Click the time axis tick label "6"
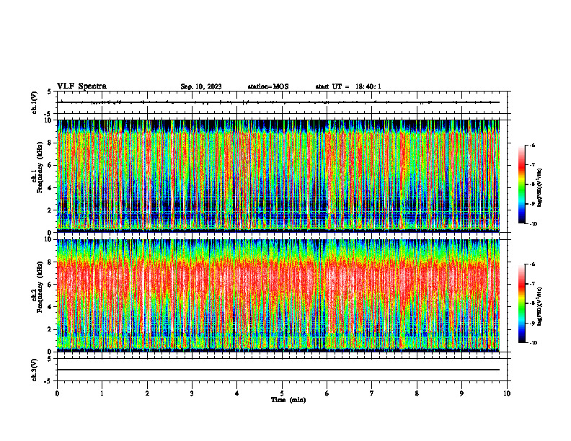The width and height of the screenshot is (571, 441). [x=327, y=393]
